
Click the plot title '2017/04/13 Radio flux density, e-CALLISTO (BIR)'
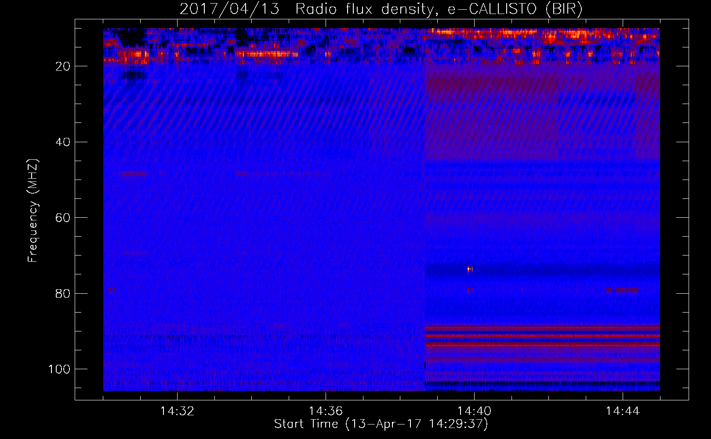(381, 9)
